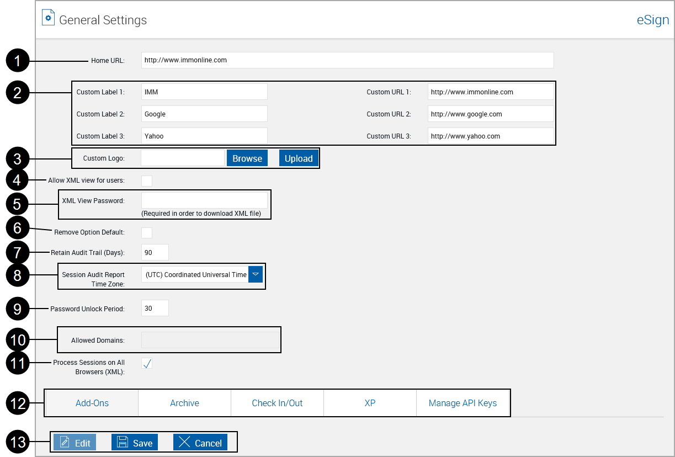This screenshot has width=675, height=457.
Task: Open the Check In/Out tab
Action: click(277, 403)
